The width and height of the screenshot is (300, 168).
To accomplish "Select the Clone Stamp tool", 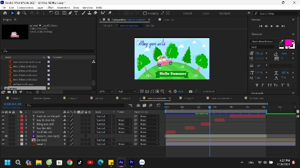I will (89, 13).
